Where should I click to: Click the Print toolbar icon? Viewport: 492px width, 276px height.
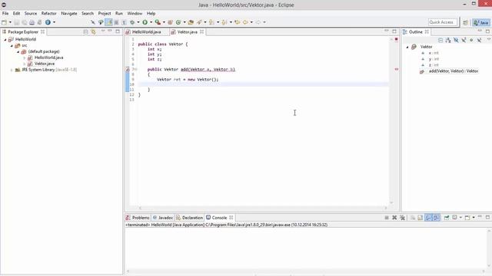[32, 22]
